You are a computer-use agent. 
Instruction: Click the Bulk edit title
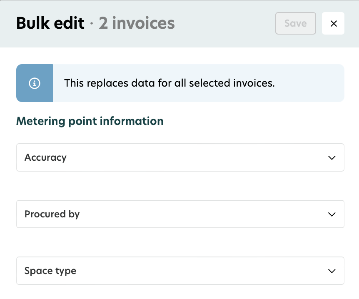tap(50, 23)
